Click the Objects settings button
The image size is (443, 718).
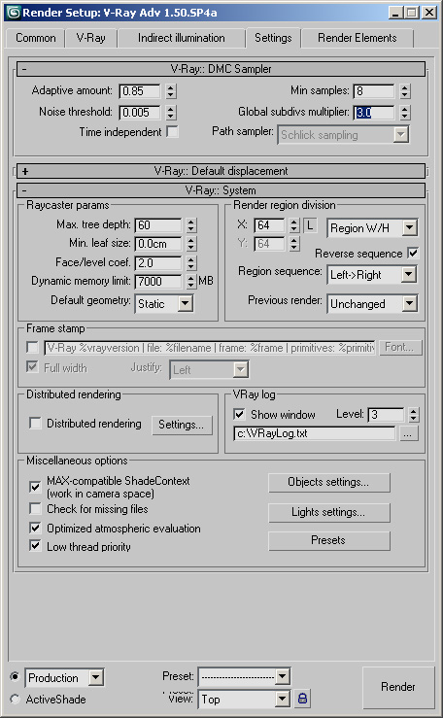point(328,482)
